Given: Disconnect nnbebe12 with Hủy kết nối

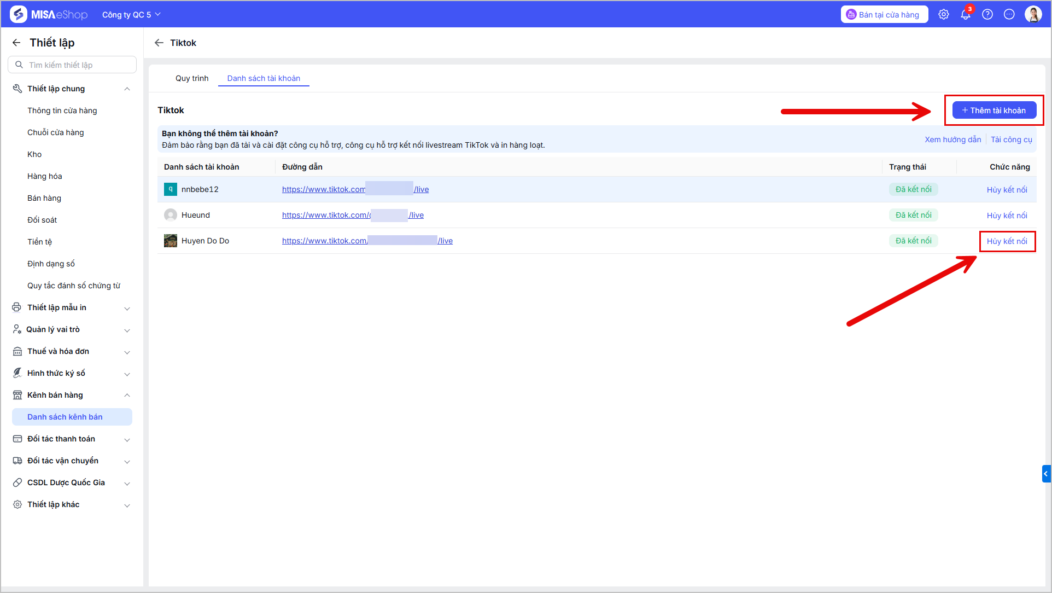Looking at the screenshot, I should (x=1007, y=190).
